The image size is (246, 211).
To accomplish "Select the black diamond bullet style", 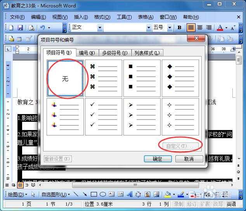I will 180,78.
